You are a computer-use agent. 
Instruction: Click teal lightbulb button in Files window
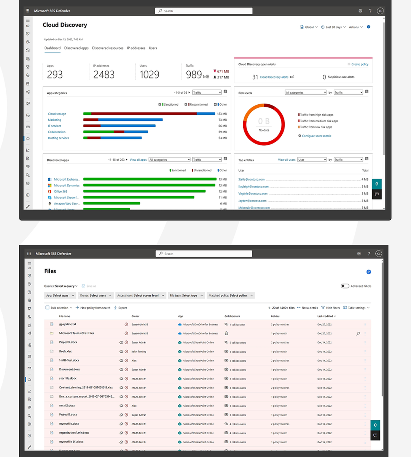point(375,425)
